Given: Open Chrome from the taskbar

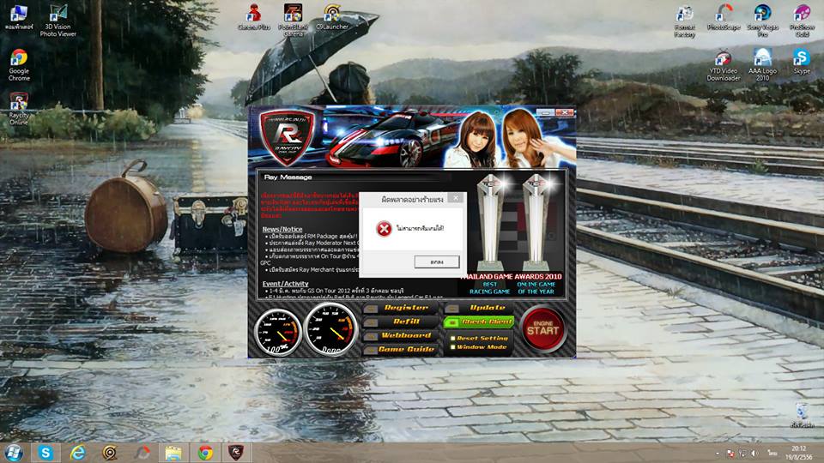Looking at the screenshot, I should [205, 453].
